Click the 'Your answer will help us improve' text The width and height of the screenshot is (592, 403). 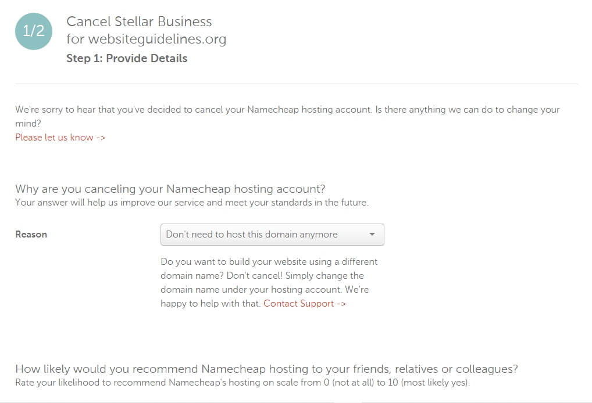(192, 203)
